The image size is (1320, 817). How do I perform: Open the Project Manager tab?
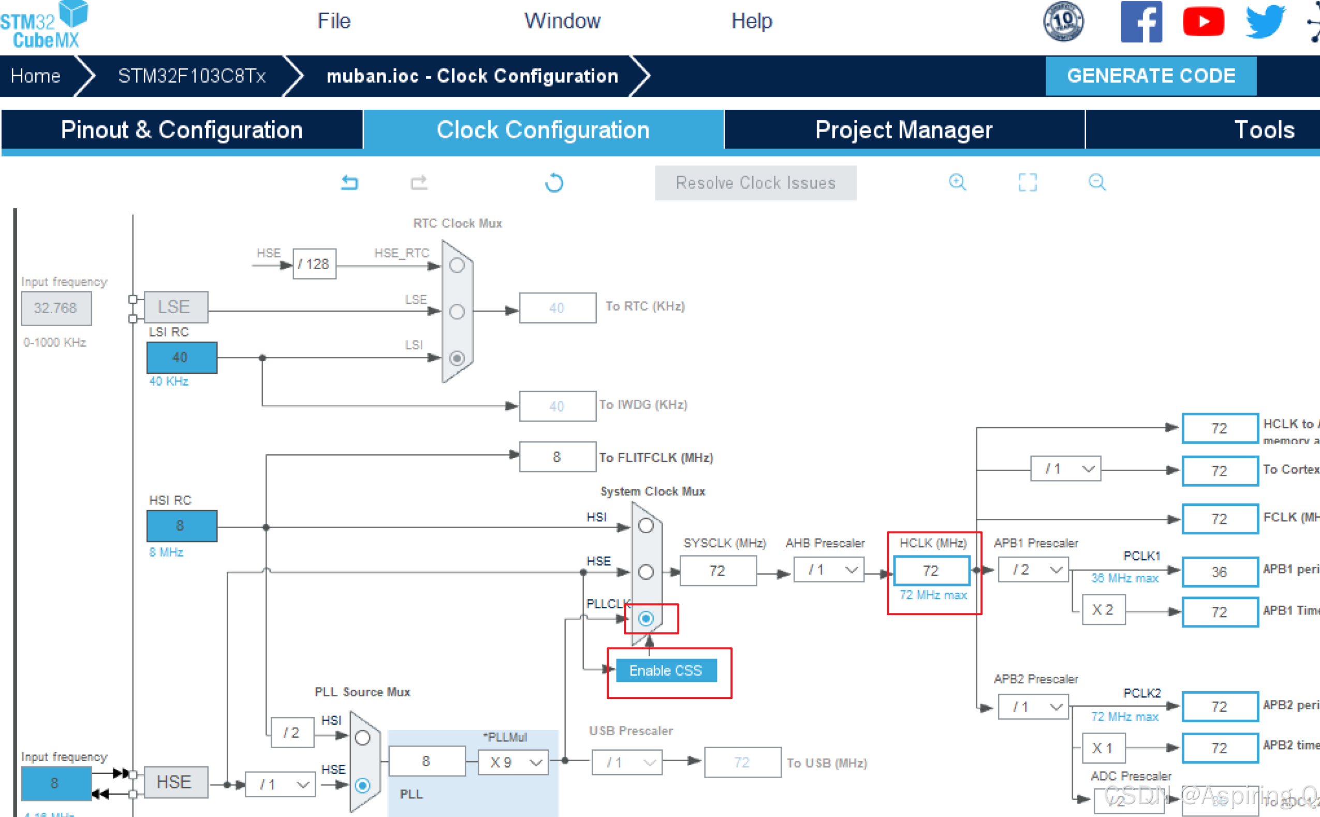[904, 129]
